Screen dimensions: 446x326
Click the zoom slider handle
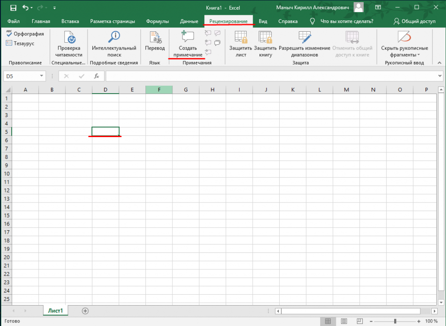395,321
